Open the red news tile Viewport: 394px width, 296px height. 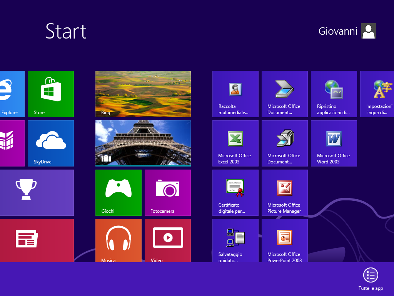[x=37, y=240]
